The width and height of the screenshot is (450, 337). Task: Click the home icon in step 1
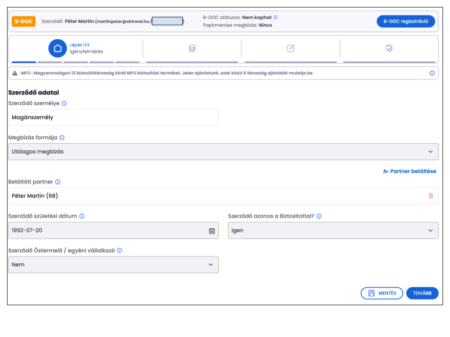[x=58, y=48]
